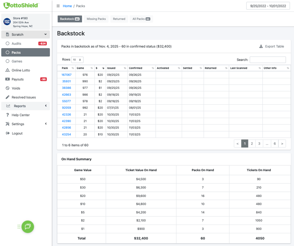Click the -$24 Audits badge
The width and height of the screenshot is (294, 246).
coord(43,43)
